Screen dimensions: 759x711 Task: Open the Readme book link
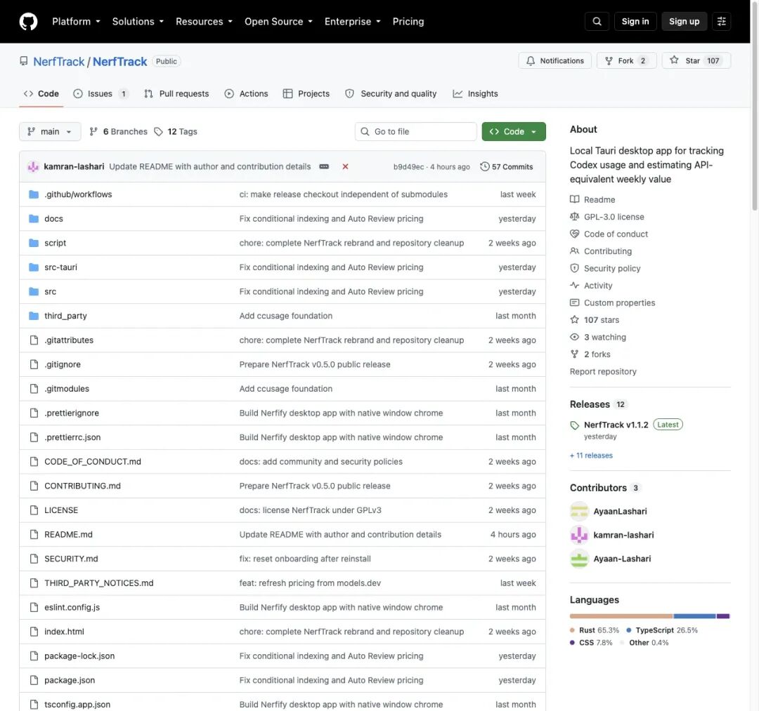coord(592,199)
